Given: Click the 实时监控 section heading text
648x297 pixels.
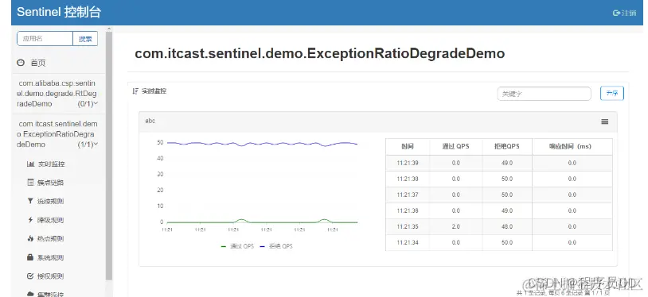Looking at the screenshot, I should coord(154,91).
